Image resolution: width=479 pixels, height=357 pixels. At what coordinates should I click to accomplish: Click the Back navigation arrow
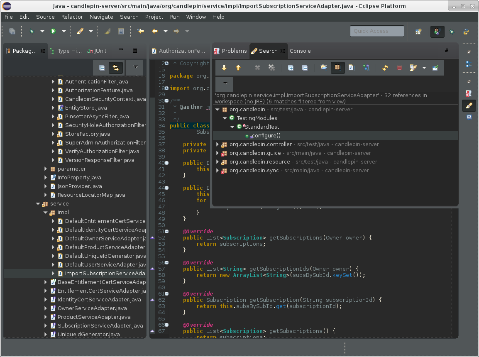pos(155,31)
